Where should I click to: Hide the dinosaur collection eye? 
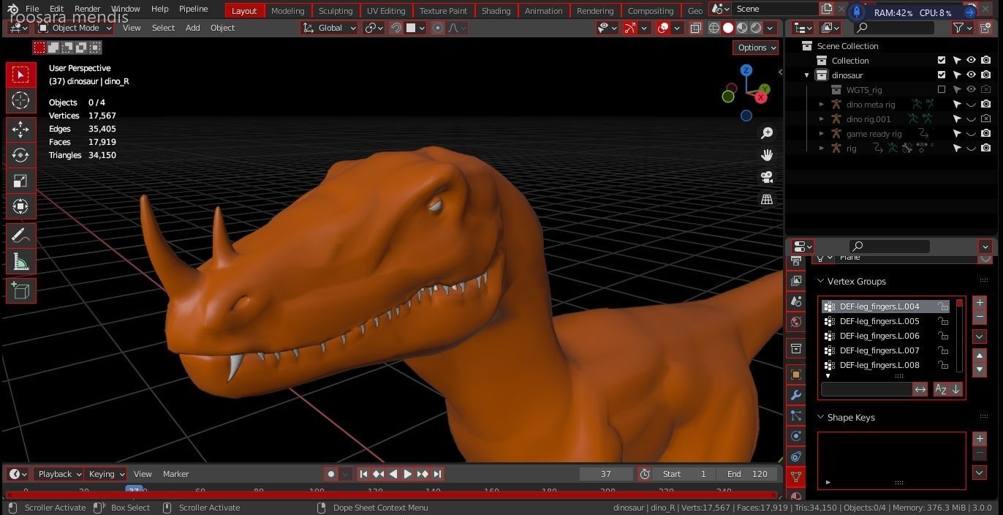point(972,75)
